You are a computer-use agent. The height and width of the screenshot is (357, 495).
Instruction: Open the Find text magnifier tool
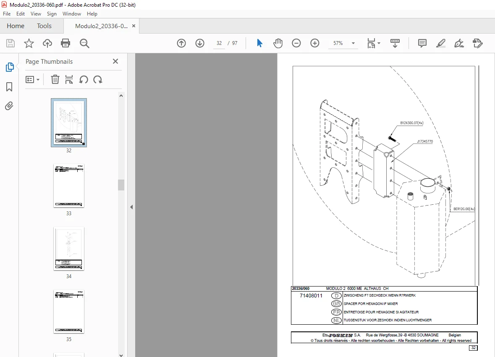click(84, 43)
